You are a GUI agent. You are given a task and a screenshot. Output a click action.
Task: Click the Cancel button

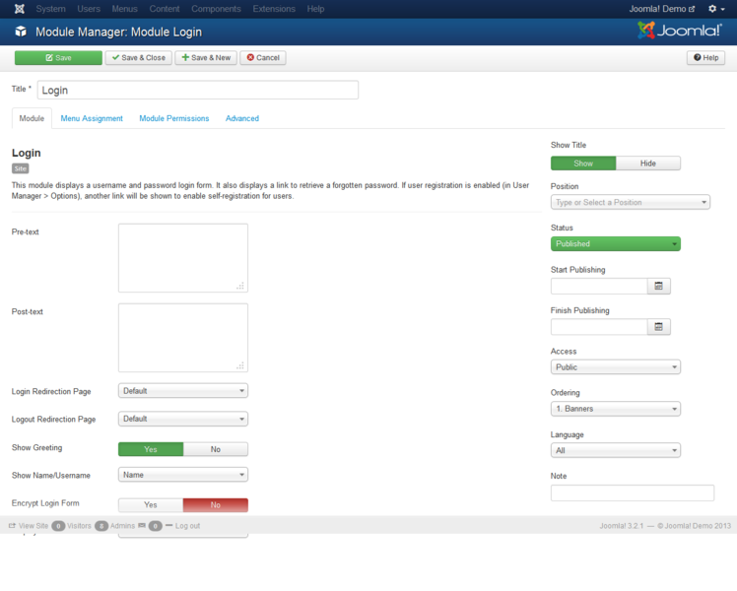click(263, 58)
